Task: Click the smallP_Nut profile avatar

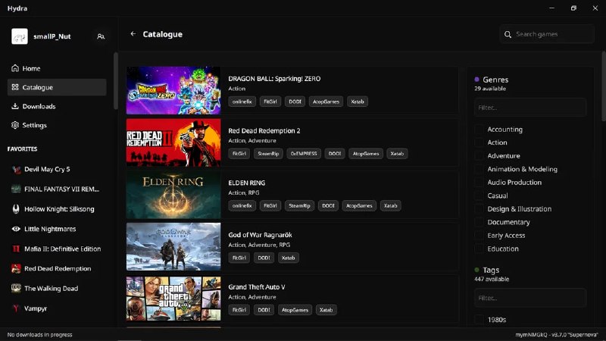Action: point(20,36)
